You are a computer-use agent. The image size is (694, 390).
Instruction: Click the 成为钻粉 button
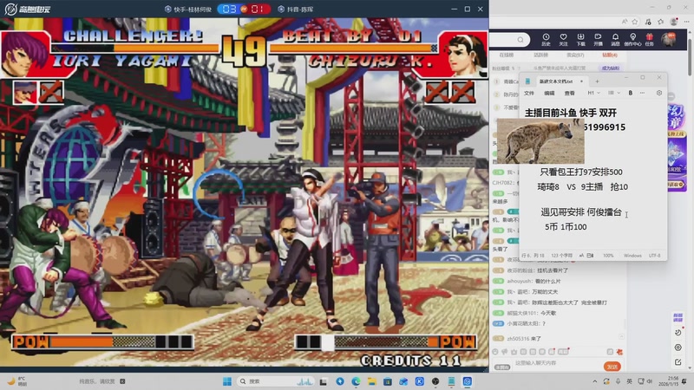click(611, 68)
